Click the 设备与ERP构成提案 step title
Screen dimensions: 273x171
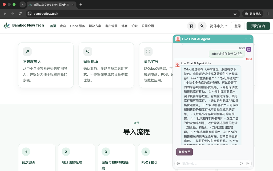(115, 165)
